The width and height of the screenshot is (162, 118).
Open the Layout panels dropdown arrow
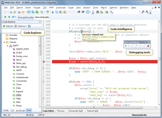tap(90, 12)
